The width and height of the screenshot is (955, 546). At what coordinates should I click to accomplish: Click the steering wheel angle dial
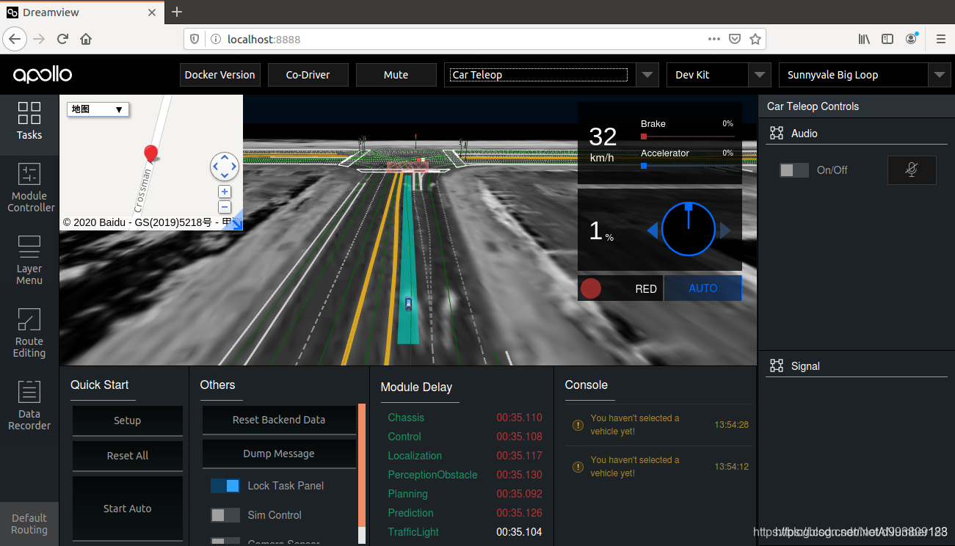[x=689, y=230]
